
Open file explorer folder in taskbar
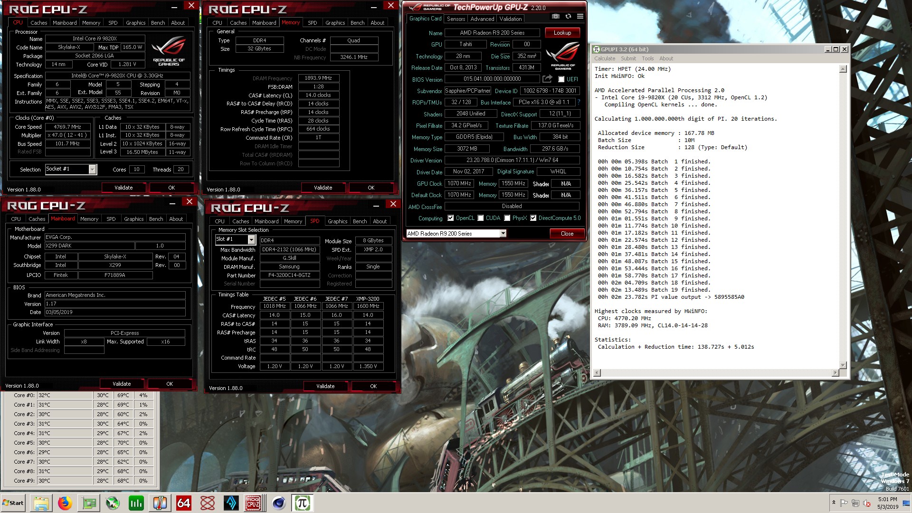pos(41,503)
